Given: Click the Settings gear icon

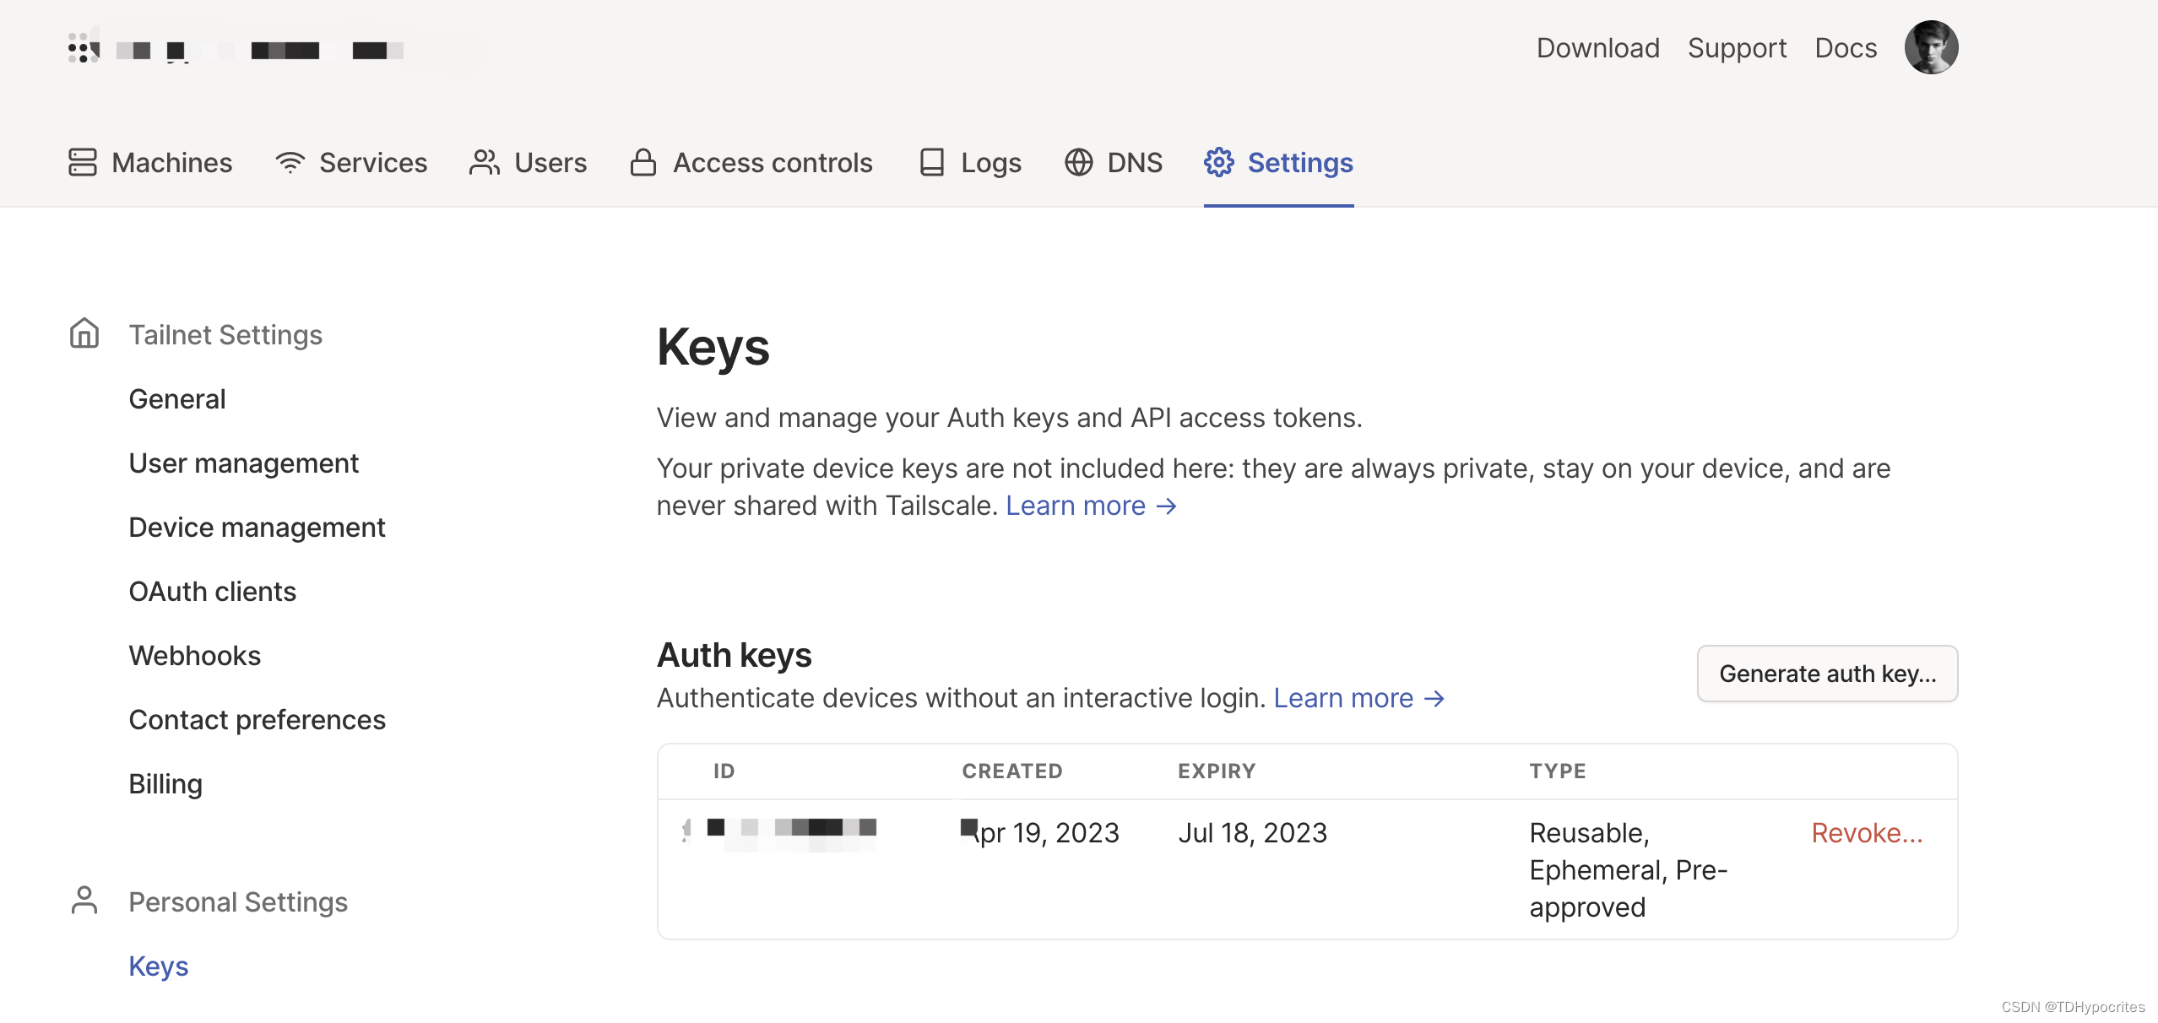Looking at the screenshot, I should point(1218,162).
